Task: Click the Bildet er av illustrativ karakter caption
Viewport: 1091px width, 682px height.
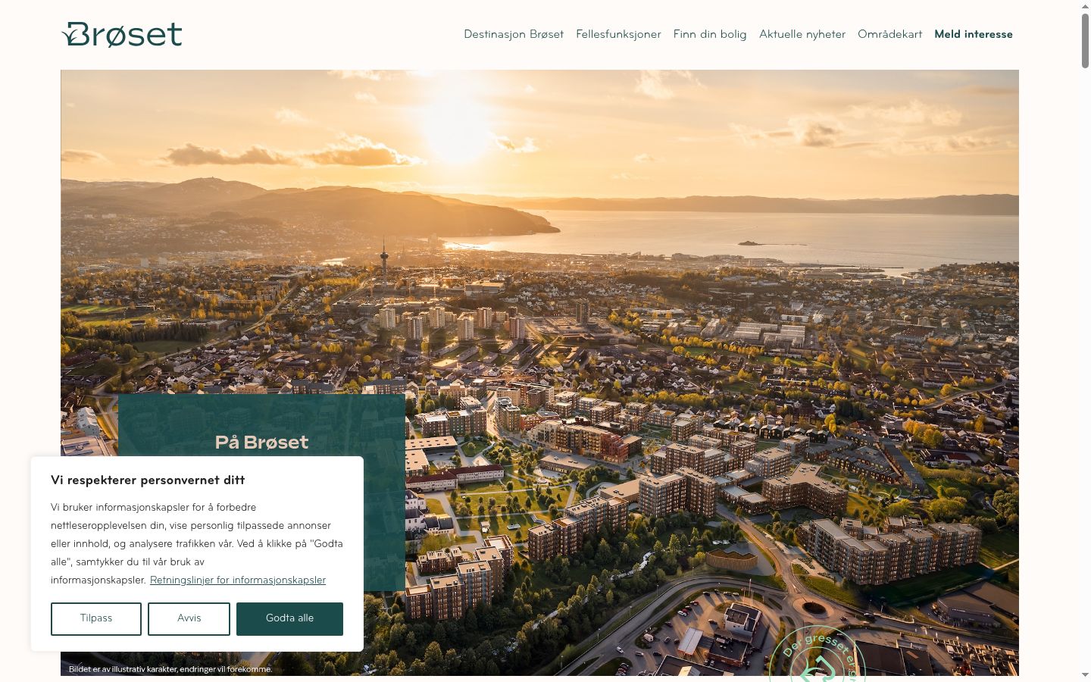Action: coord(170,669)
